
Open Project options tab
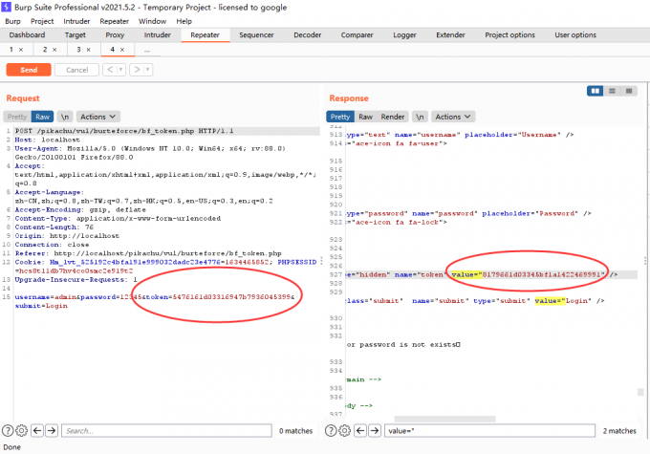[509, 35]
